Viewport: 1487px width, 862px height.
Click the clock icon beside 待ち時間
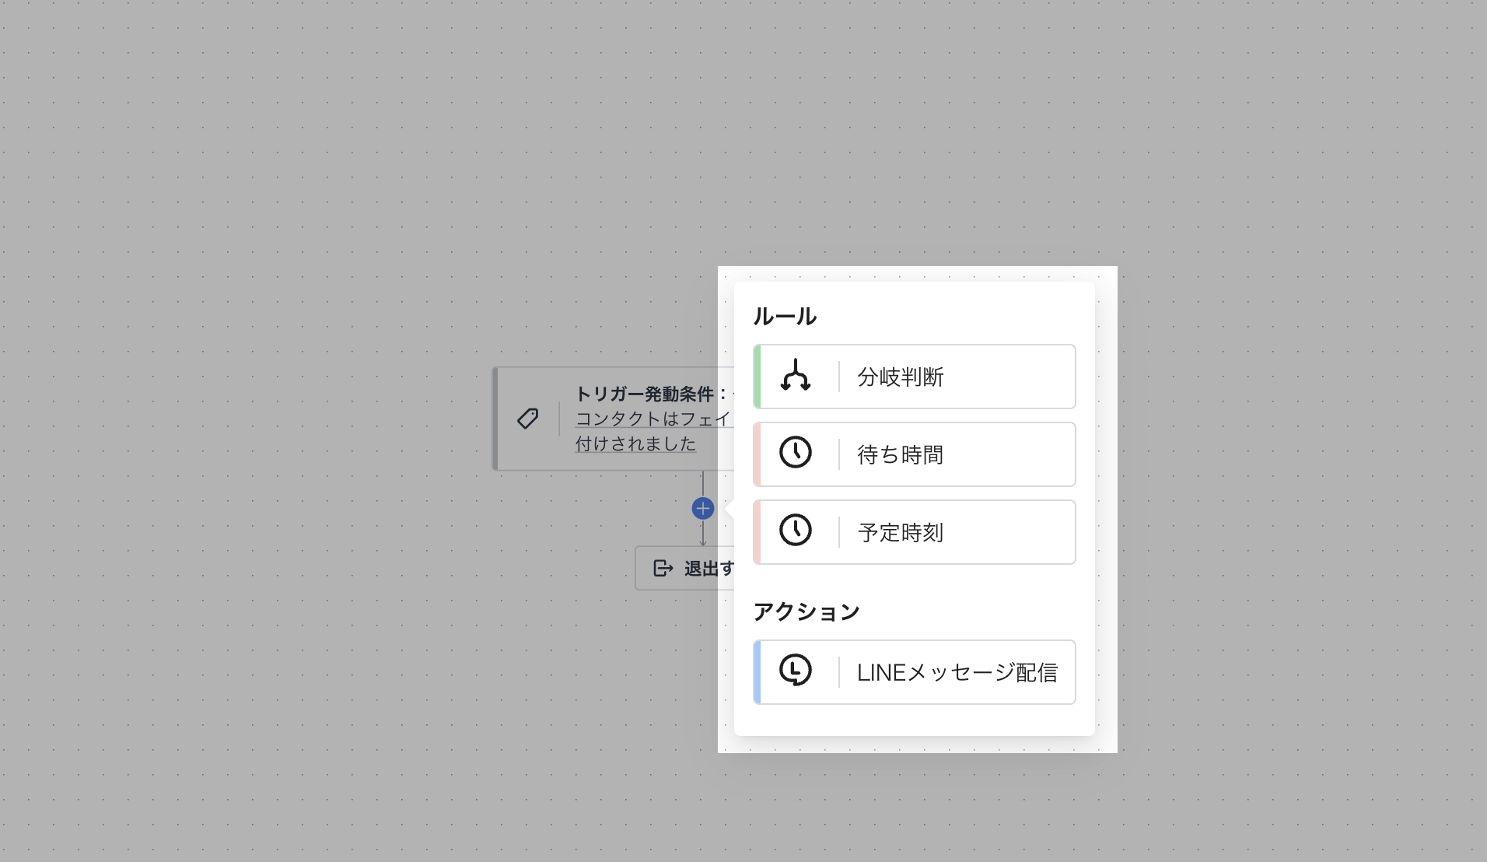click(795, 454)
